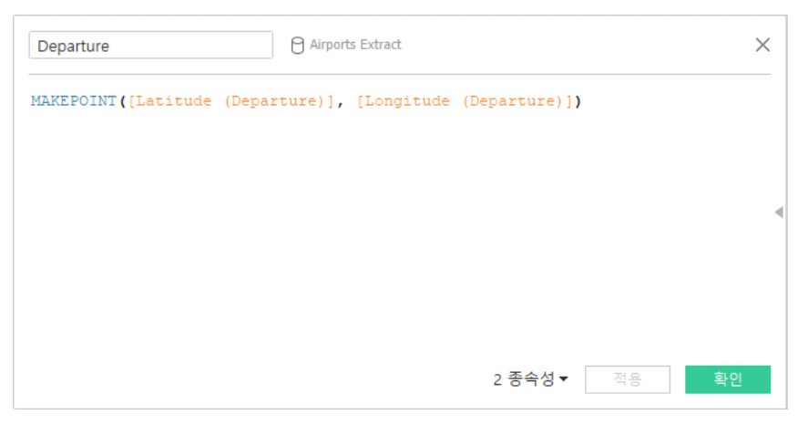Expand the function list side panel arrow
798x425 pixels.
(x=778, y=212)
